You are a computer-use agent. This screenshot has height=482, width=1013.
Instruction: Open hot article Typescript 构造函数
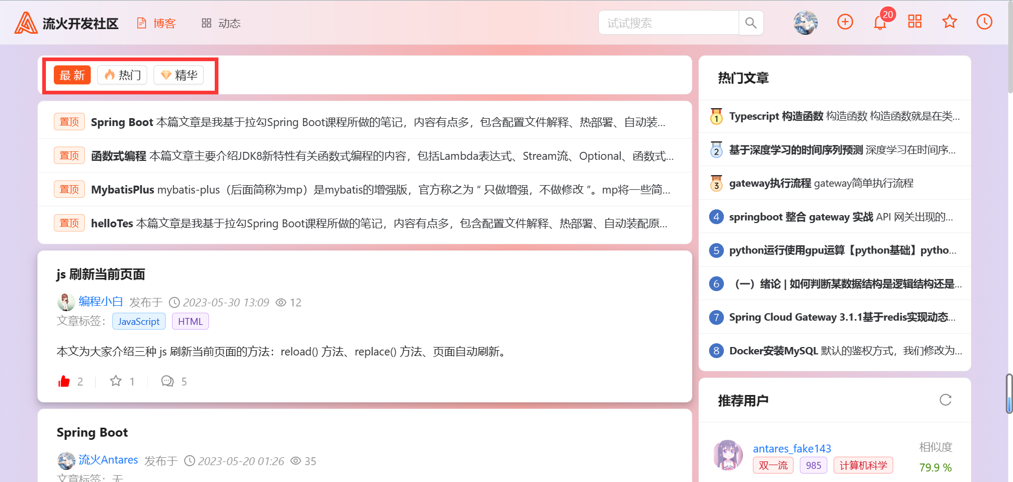845,116
